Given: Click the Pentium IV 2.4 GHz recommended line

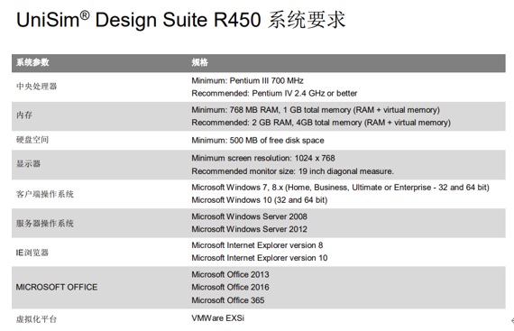Looking at the screenshot, I should (x=274, y=94).
